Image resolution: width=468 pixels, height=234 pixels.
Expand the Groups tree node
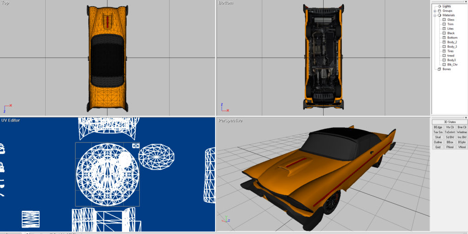click(x=435, y=11)
